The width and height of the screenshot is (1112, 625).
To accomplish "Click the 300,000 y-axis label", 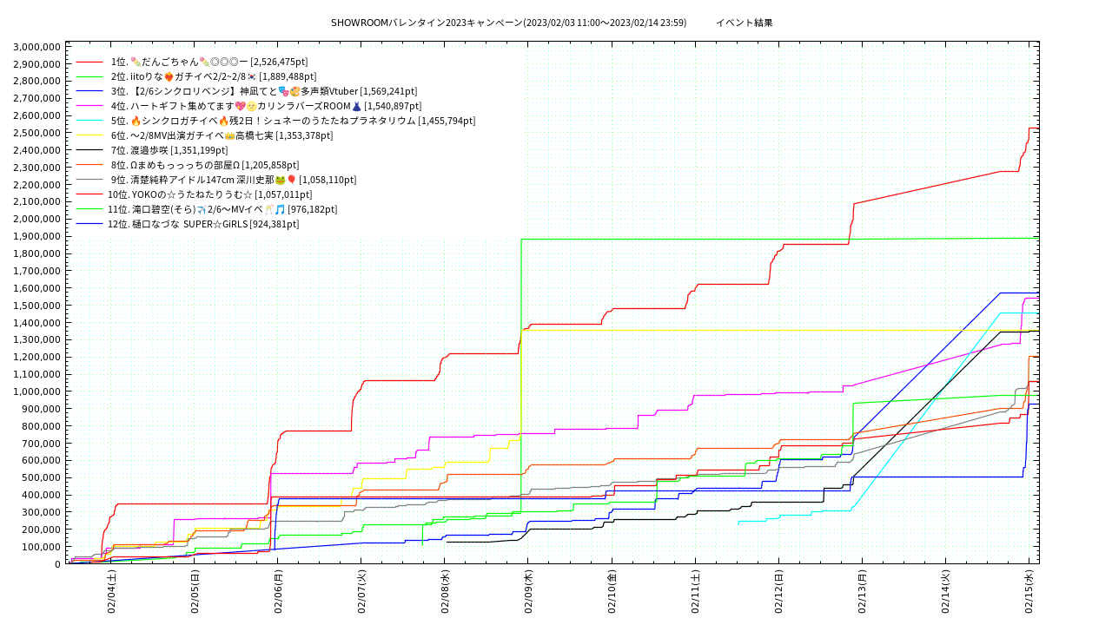I will click(43, 512).
